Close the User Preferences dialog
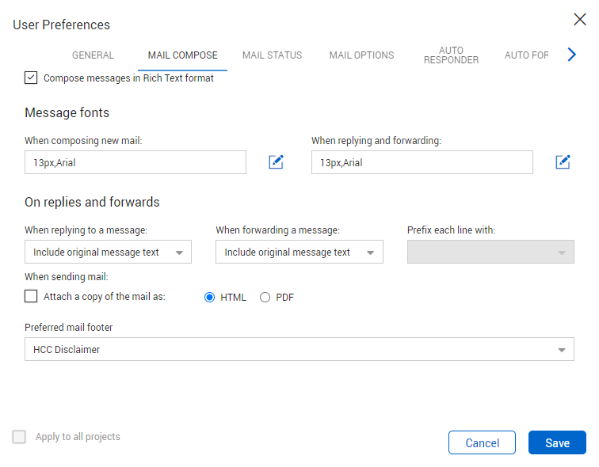This screenshot has width=599, height=467. coord(580,21)
